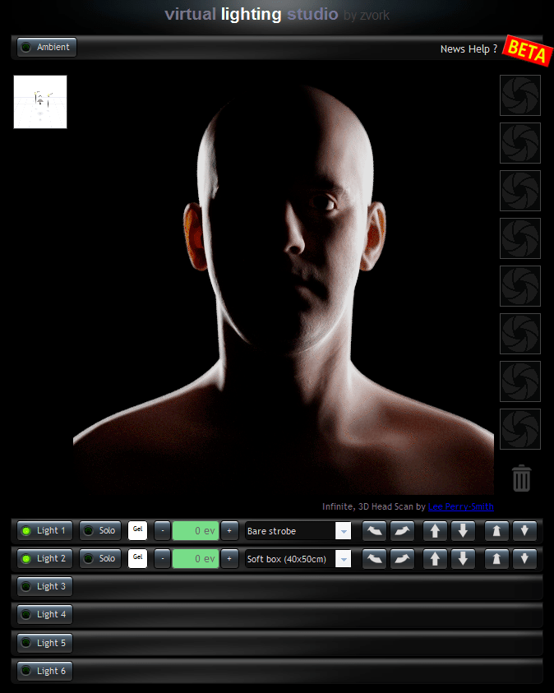Toggle the Ambient light
Viewport: 554px width, 693px height.
tap(47, 48)
